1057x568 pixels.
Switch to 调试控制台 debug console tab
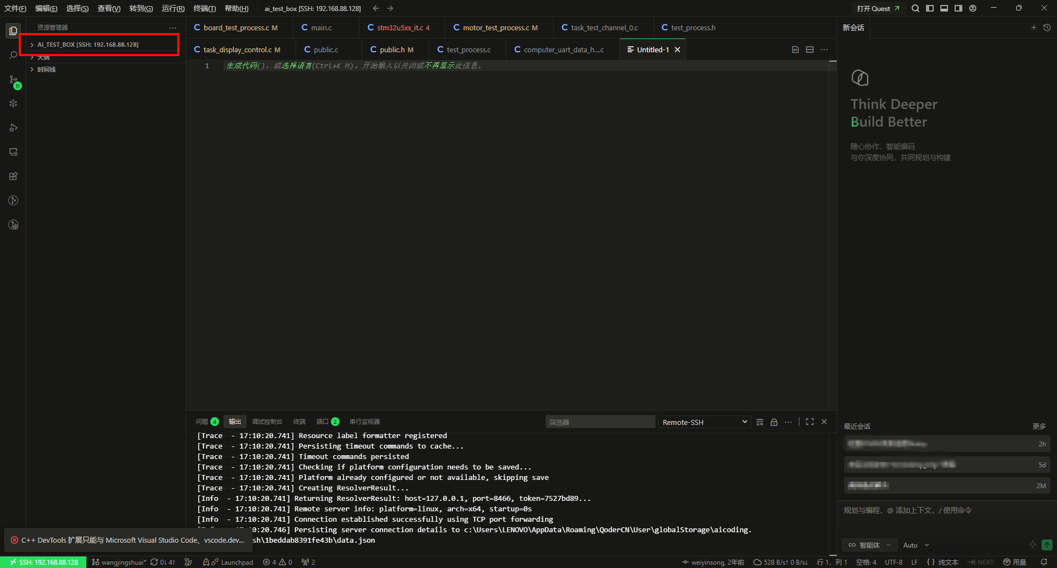pos(267,422)
